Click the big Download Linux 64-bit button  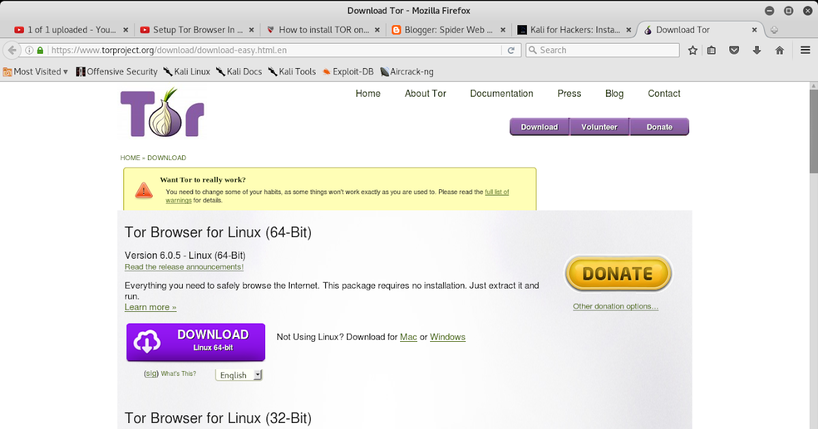196,343
